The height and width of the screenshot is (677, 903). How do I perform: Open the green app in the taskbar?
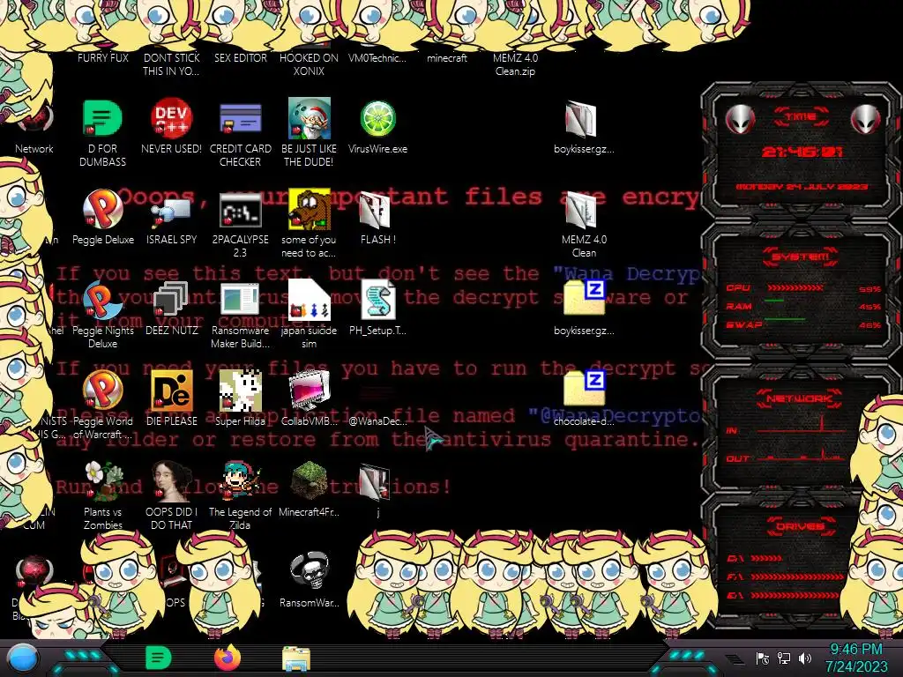click(159, 658)
